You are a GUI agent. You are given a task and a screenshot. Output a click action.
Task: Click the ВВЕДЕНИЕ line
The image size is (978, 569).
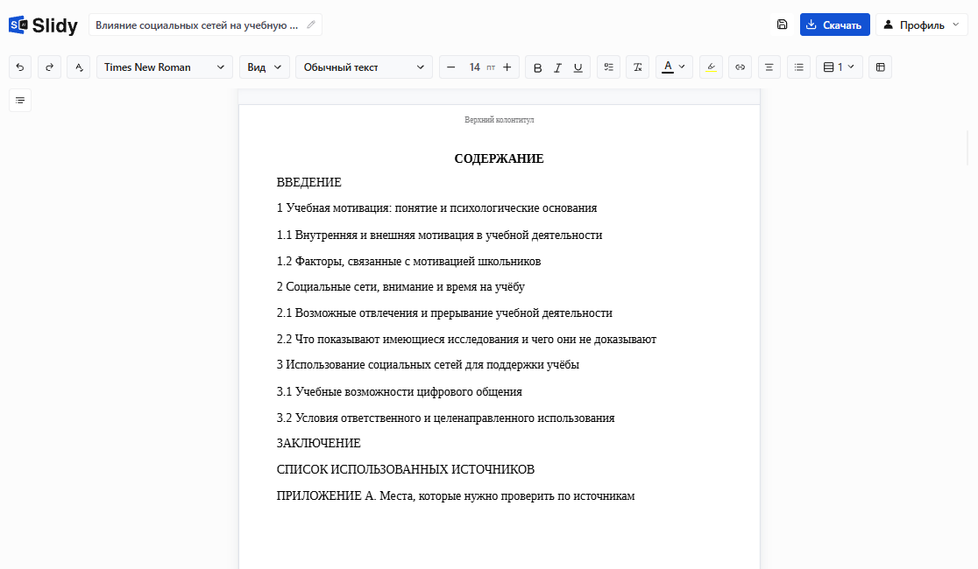pos(308,182)
